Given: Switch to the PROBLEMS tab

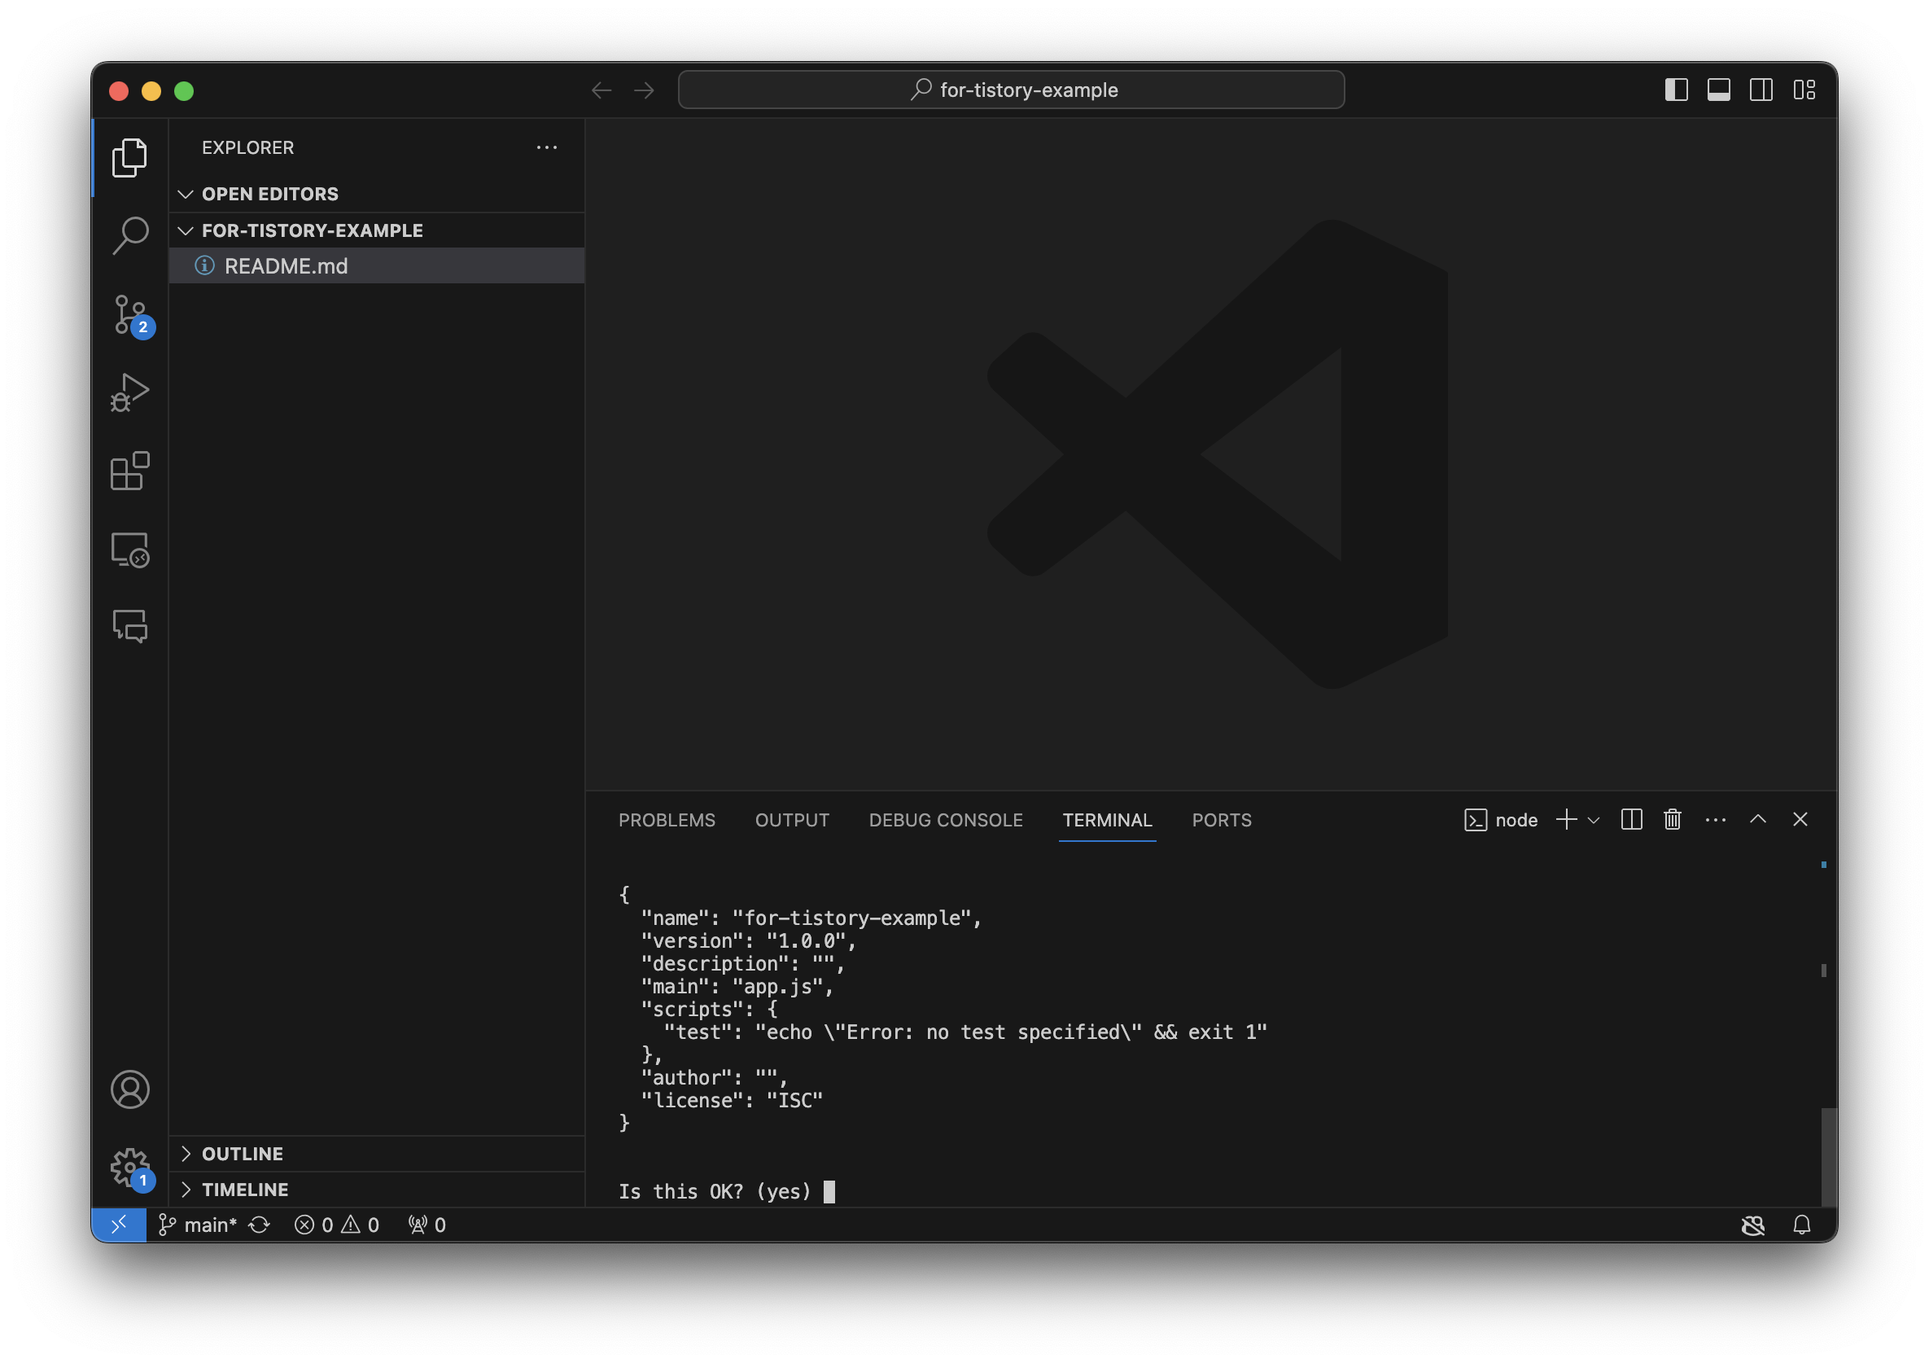Looking at the screenshot, I should point(667,820).
